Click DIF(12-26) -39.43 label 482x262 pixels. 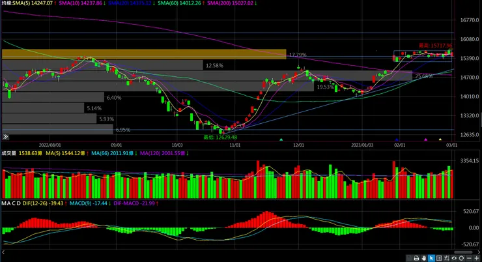point(43,203)
